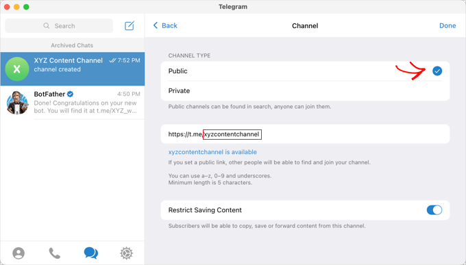Click the magnifier icon in Search
This screenshot has width=466, height=265.
coord(47,26)
